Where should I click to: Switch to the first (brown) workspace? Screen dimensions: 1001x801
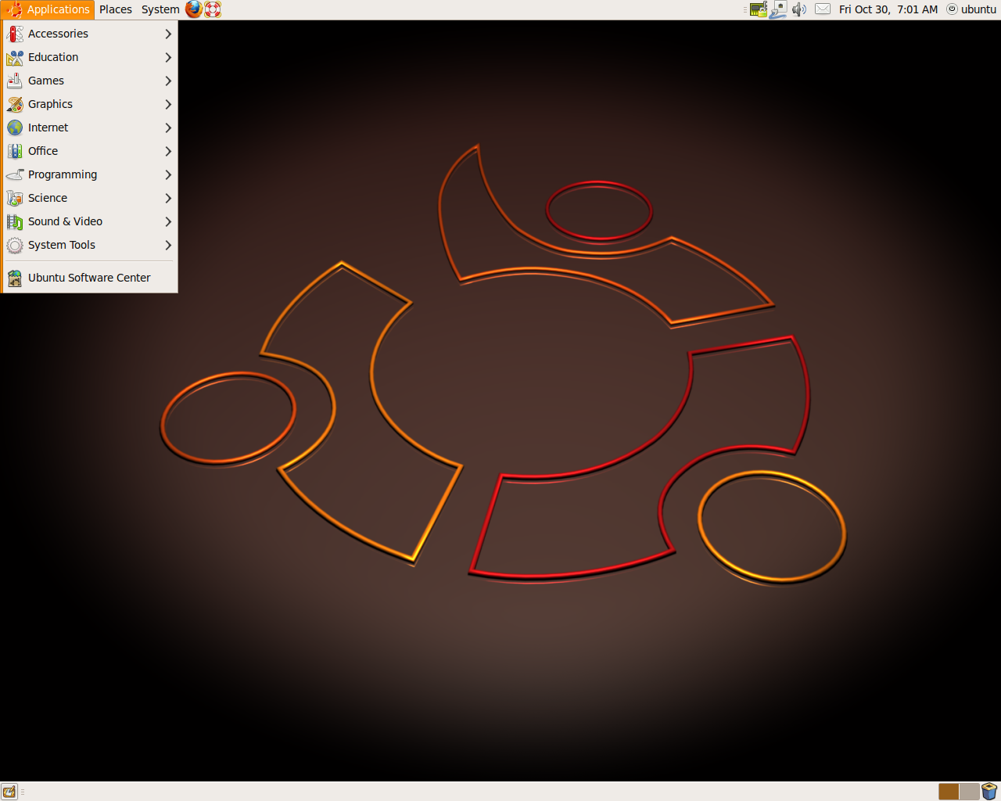point(949,792)
